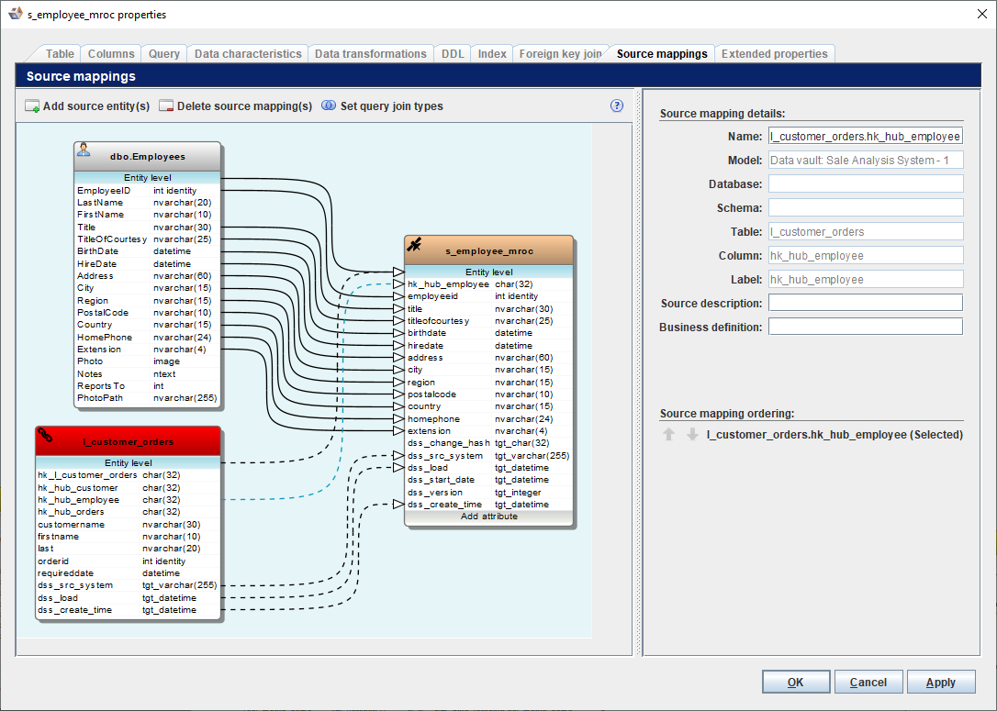Open help via the question mark icon
This screenshot has height=711, width=997.
coord(617,106)
